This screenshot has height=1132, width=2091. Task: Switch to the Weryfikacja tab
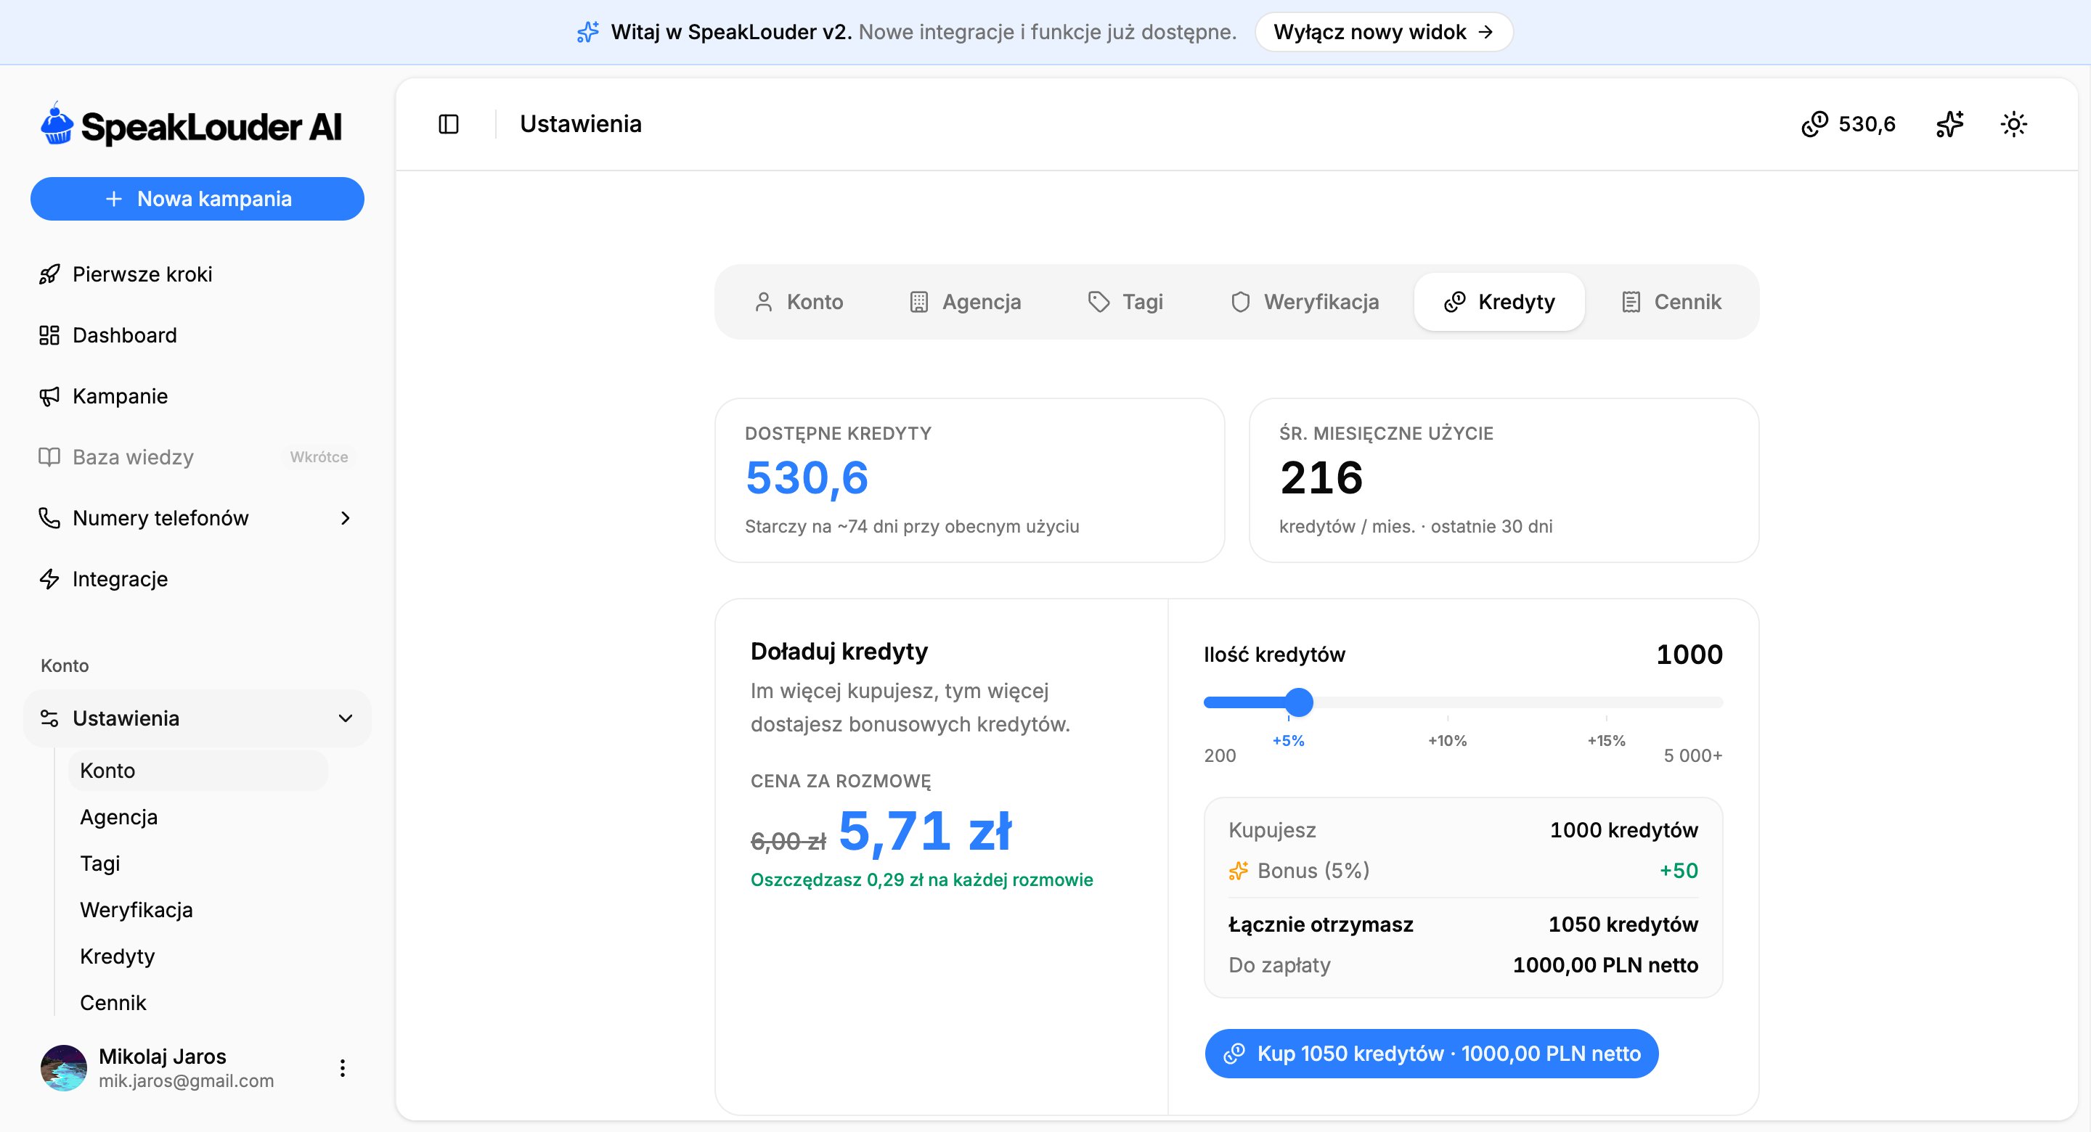point(1305,302)
